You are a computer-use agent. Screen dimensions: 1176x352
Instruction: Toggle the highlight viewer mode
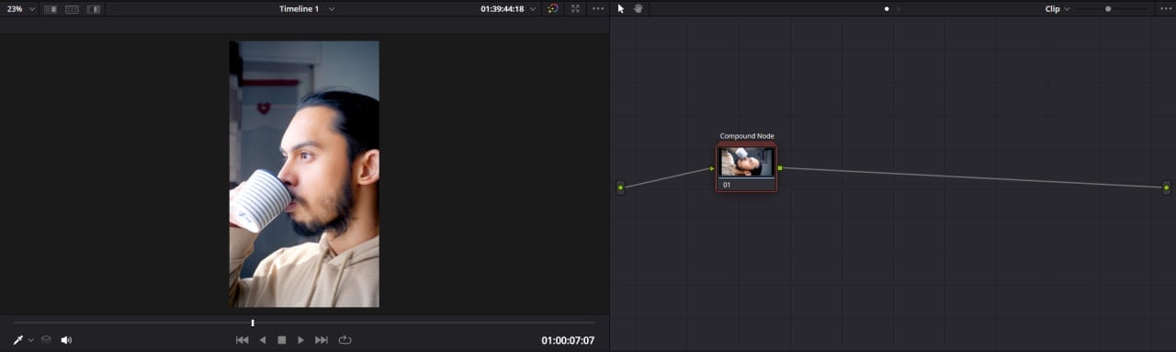pos(94,9)
